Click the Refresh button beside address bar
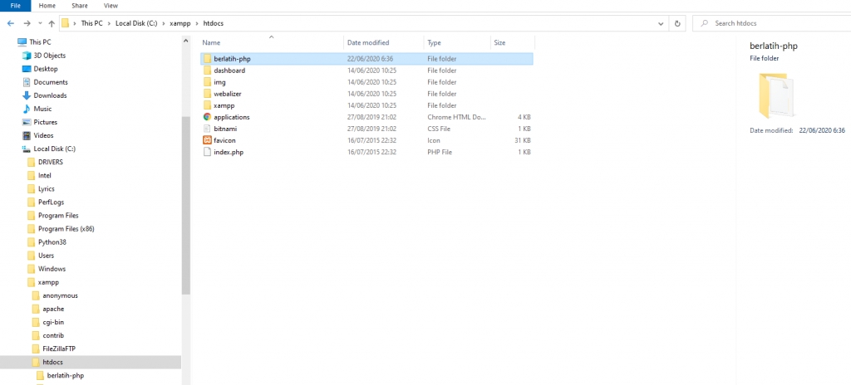Screen dimensions: 851x385 (x=678, y=23)
